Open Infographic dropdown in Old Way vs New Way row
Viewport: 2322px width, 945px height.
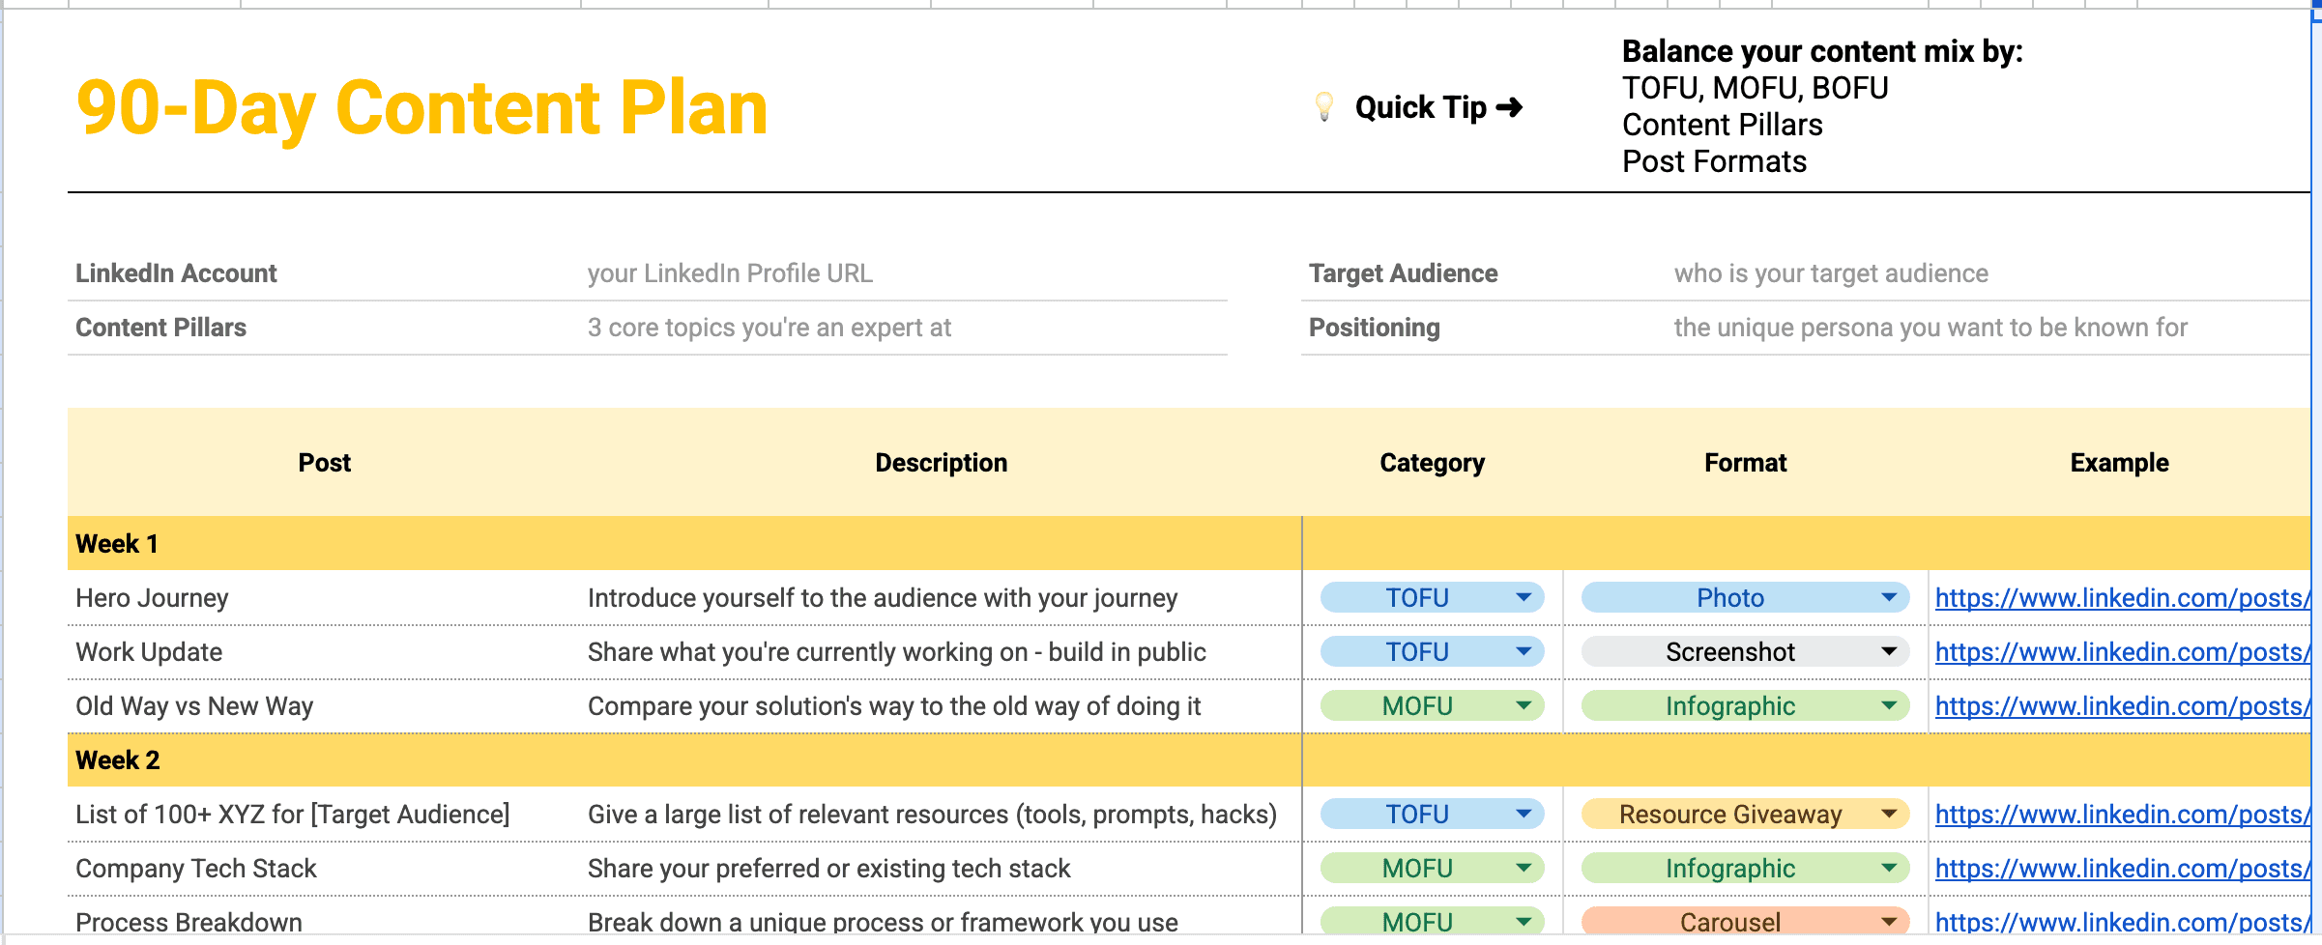click(x=1888, y=706)
